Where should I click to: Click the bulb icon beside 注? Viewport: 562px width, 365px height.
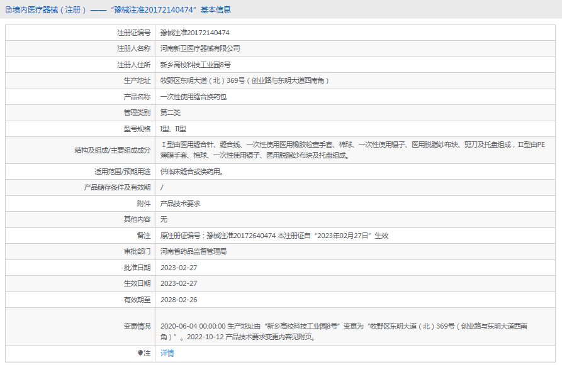tap(140, 353)
